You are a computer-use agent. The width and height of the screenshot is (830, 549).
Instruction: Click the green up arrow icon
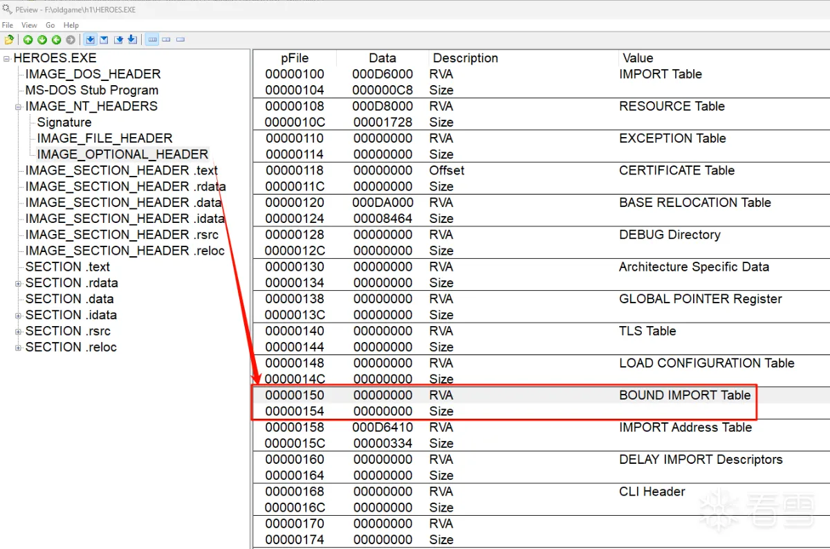(28, 39)
